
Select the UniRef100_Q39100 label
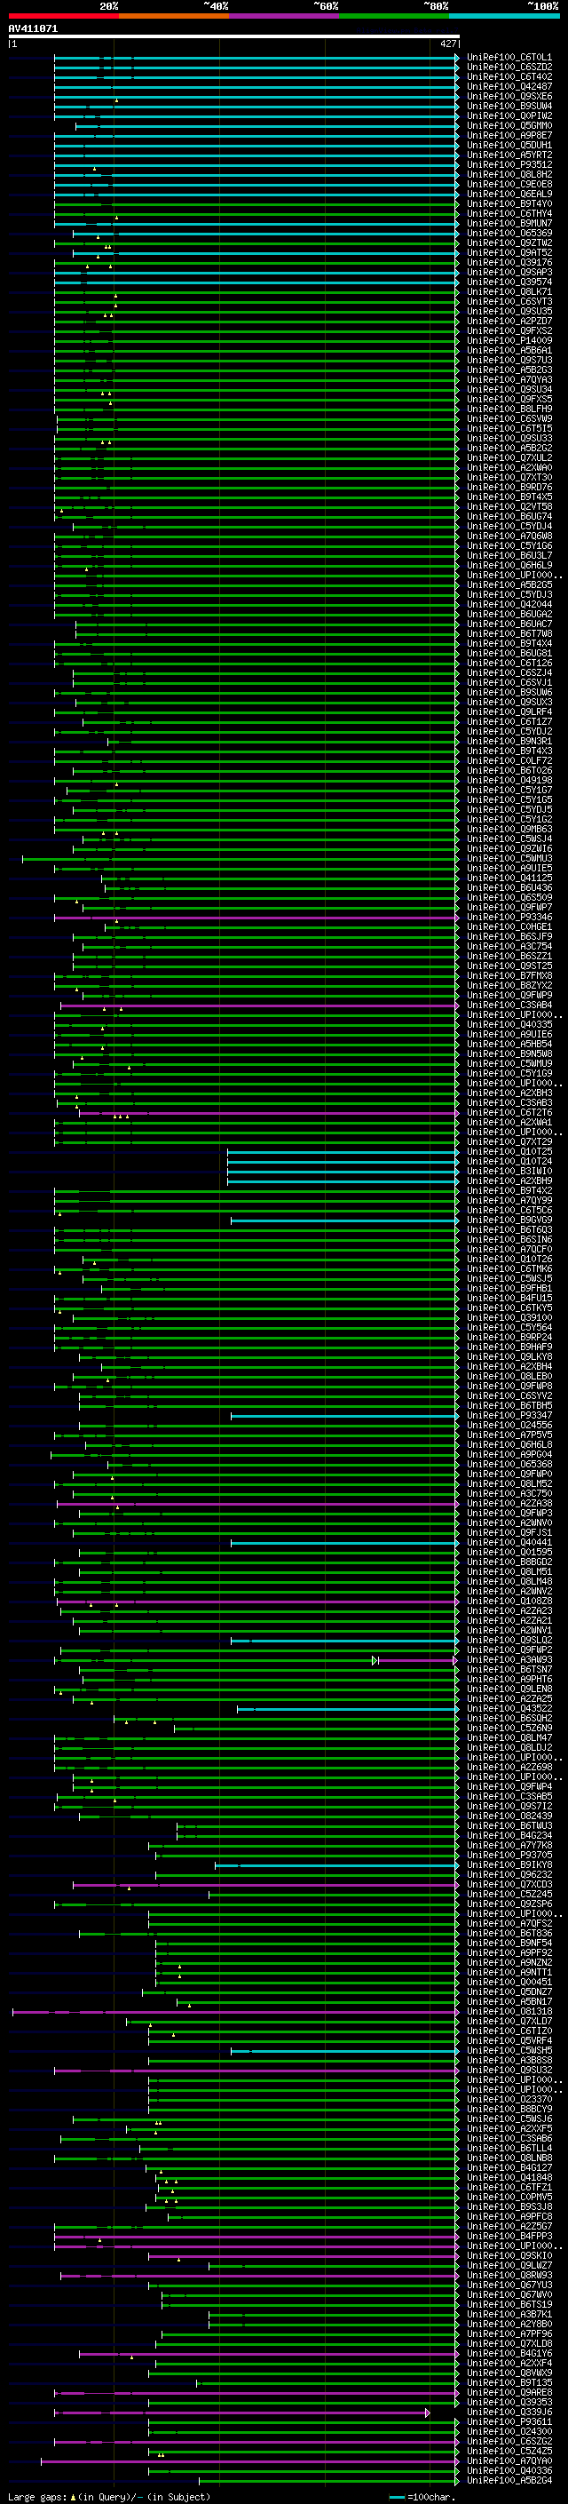point(509,1317)
